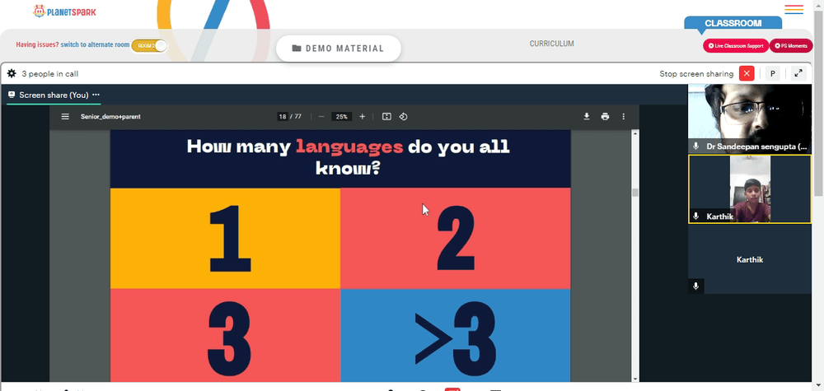The image size is (824, 391).
Task: Zoom out the PDF document
Action: tap(321, 117)
